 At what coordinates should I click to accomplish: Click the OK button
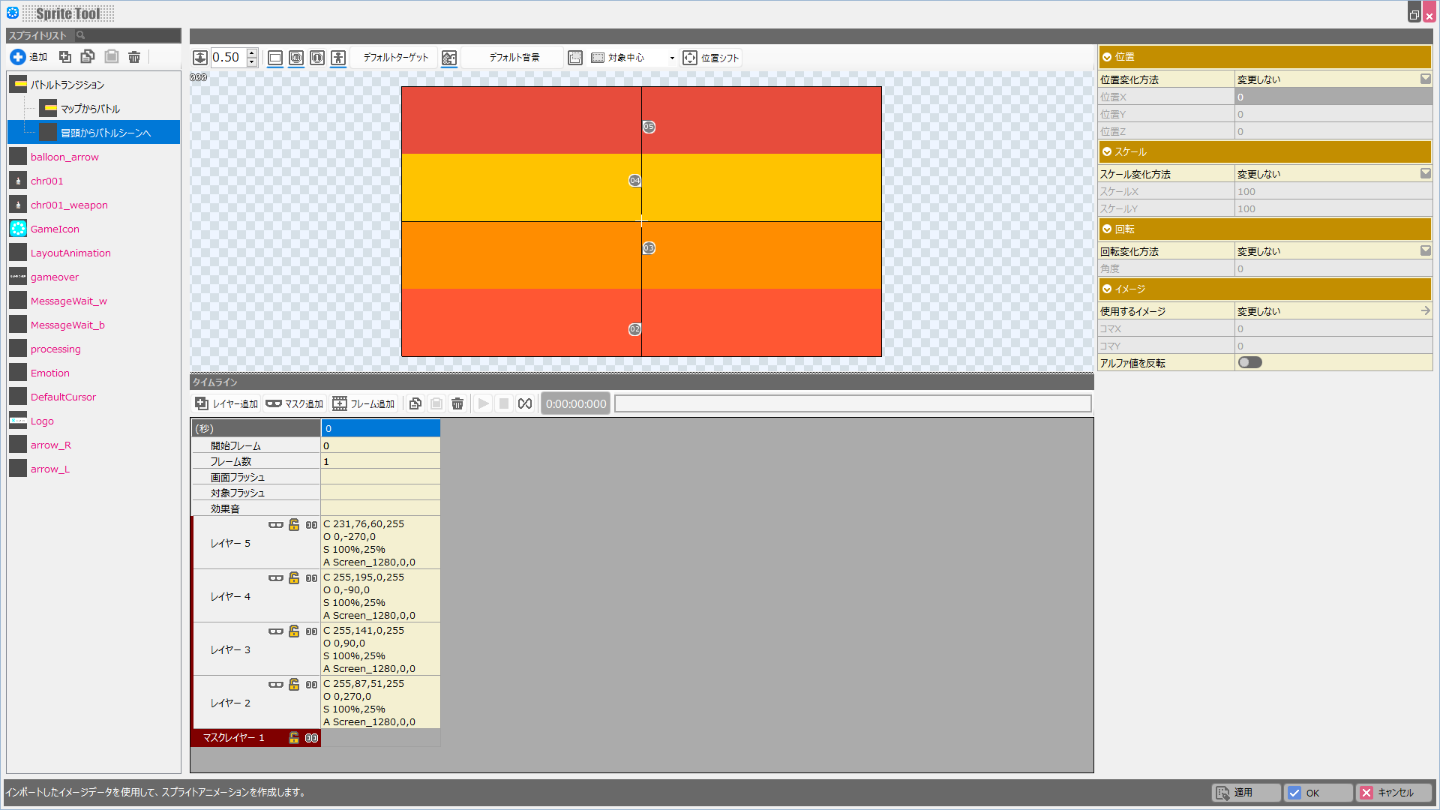[1317, 793]
